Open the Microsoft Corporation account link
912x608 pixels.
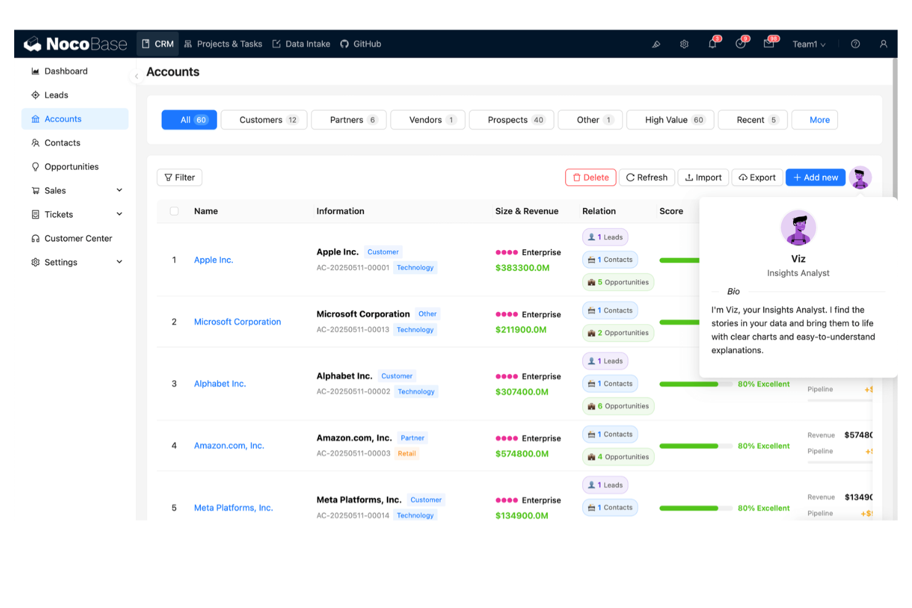(x=237, y=322)
